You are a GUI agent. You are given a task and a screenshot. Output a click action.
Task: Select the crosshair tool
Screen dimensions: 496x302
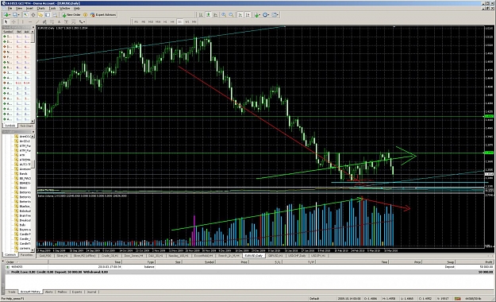point(13,21)
